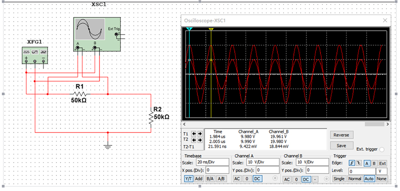Move cursor T1 left with arrow

(194, 133)
